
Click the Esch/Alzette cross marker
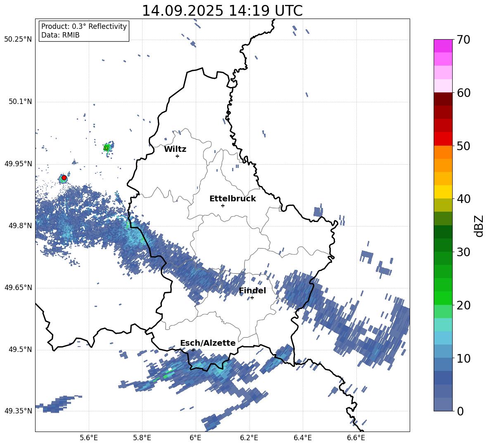pyautogui.click(x=193, y=350)
